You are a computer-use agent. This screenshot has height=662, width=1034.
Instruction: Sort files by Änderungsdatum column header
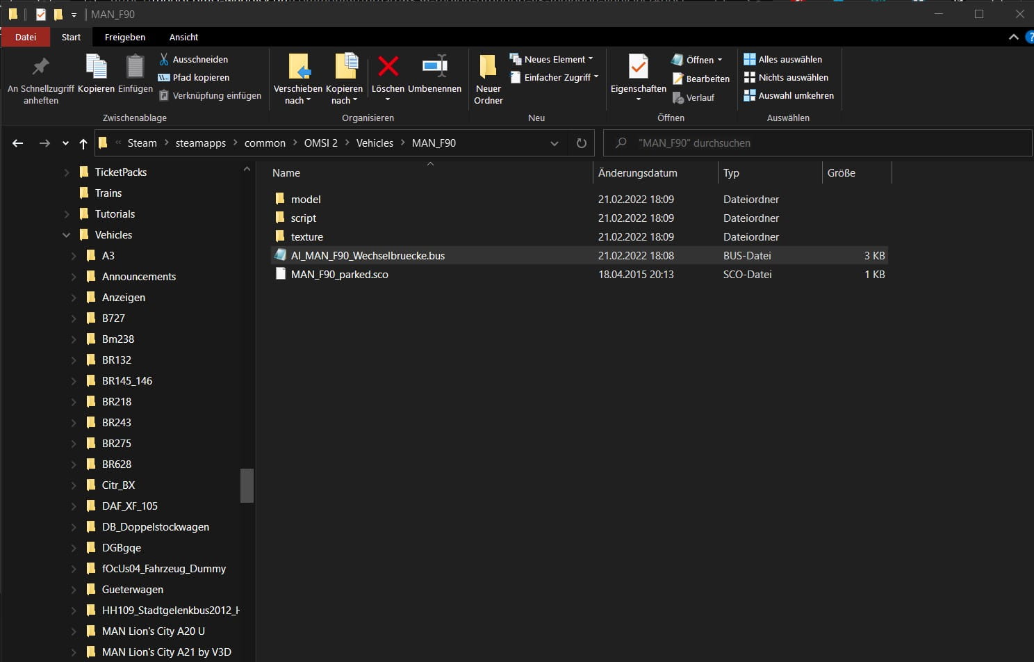tap(637, 173)
